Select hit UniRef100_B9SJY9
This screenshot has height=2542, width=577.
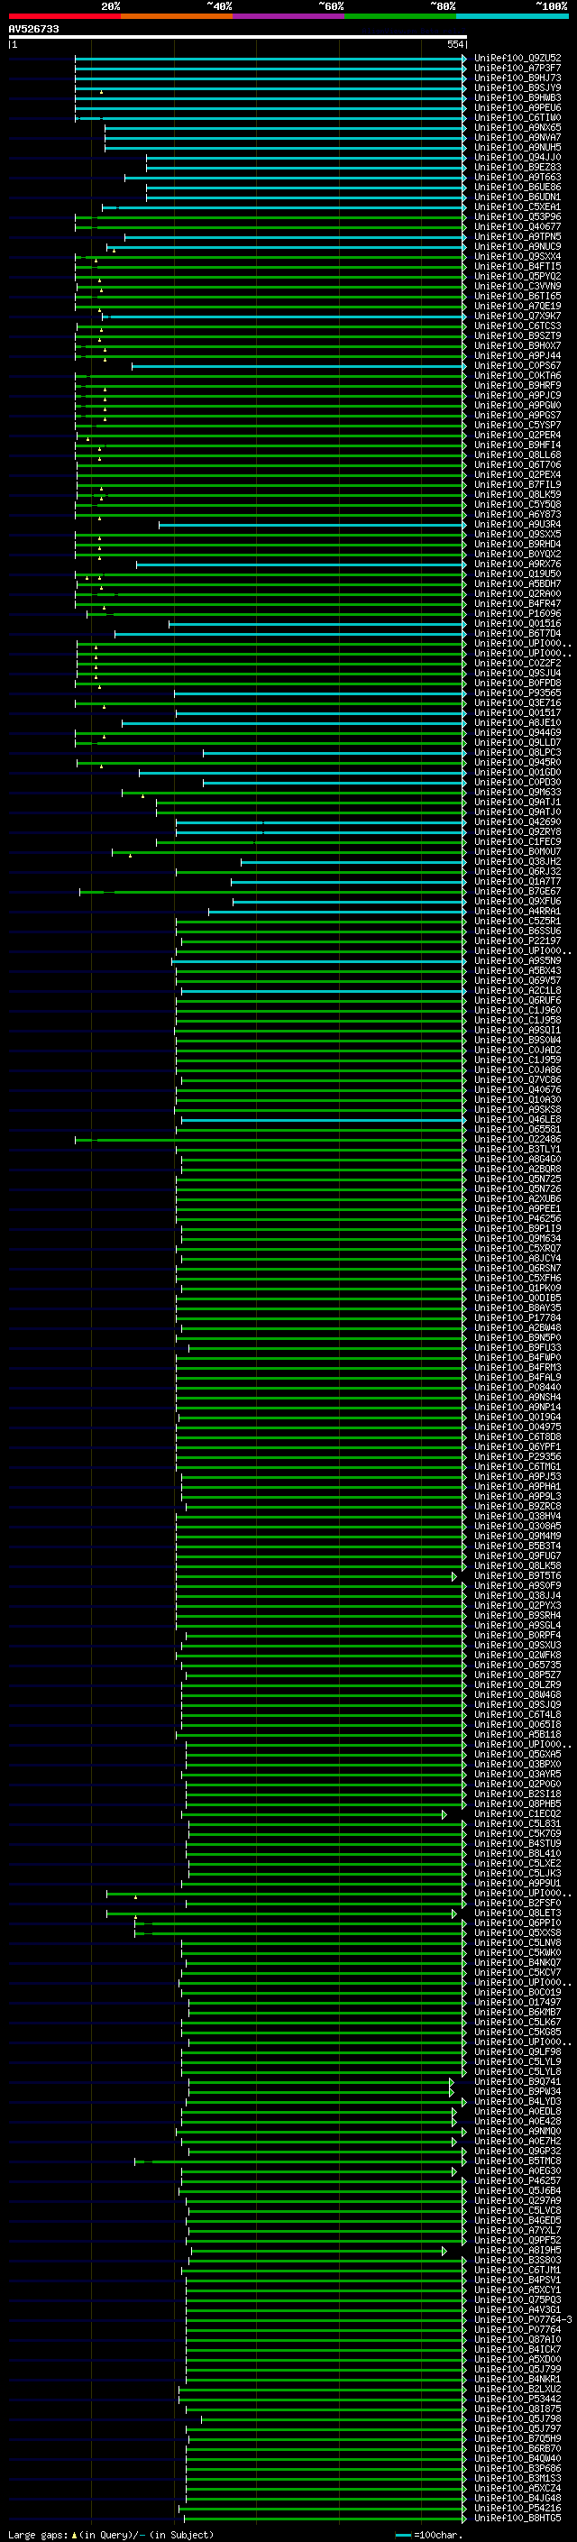click(x=517, y=87)
